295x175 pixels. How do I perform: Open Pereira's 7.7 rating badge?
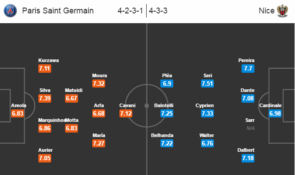tap(248, 68)
